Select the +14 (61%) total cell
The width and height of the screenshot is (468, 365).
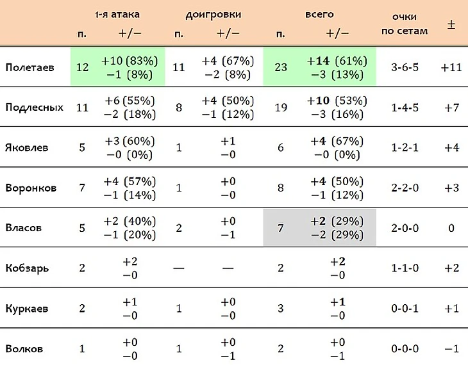(337, 61)
